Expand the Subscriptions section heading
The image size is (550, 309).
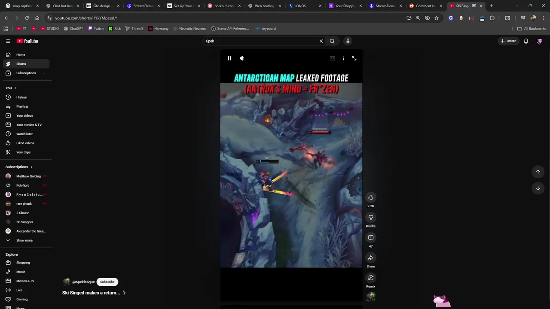(x=19, y=167)
